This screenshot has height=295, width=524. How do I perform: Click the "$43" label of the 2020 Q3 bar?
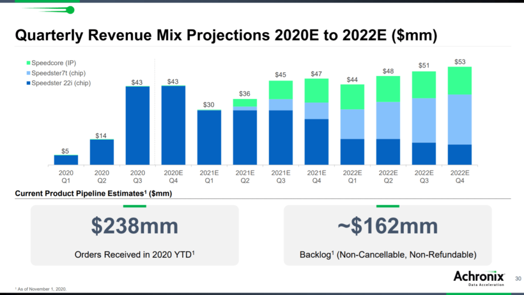pyautogui.click(x=137, y=82)
